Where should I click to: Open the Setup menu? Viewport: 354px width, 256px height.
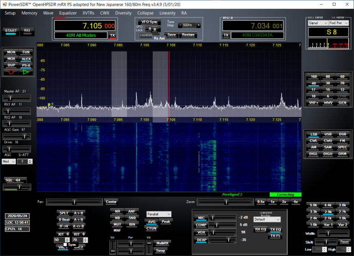tap(10, 13)
